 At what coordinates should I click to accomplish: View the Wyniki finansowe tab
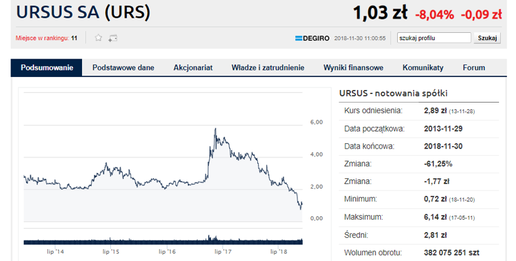click(353, 68)
